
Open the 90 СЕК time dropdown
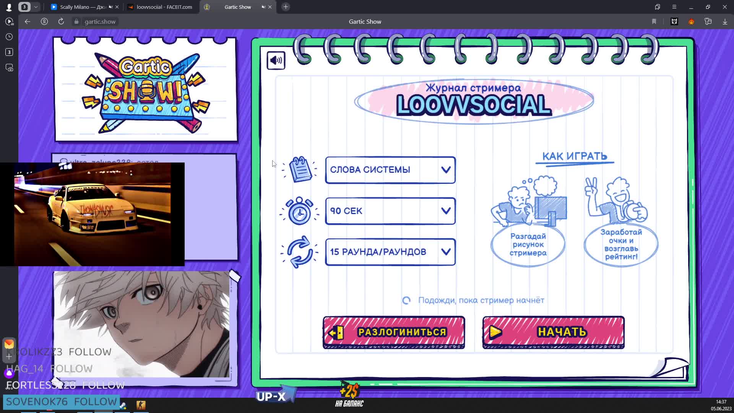(x=390, y=211)
